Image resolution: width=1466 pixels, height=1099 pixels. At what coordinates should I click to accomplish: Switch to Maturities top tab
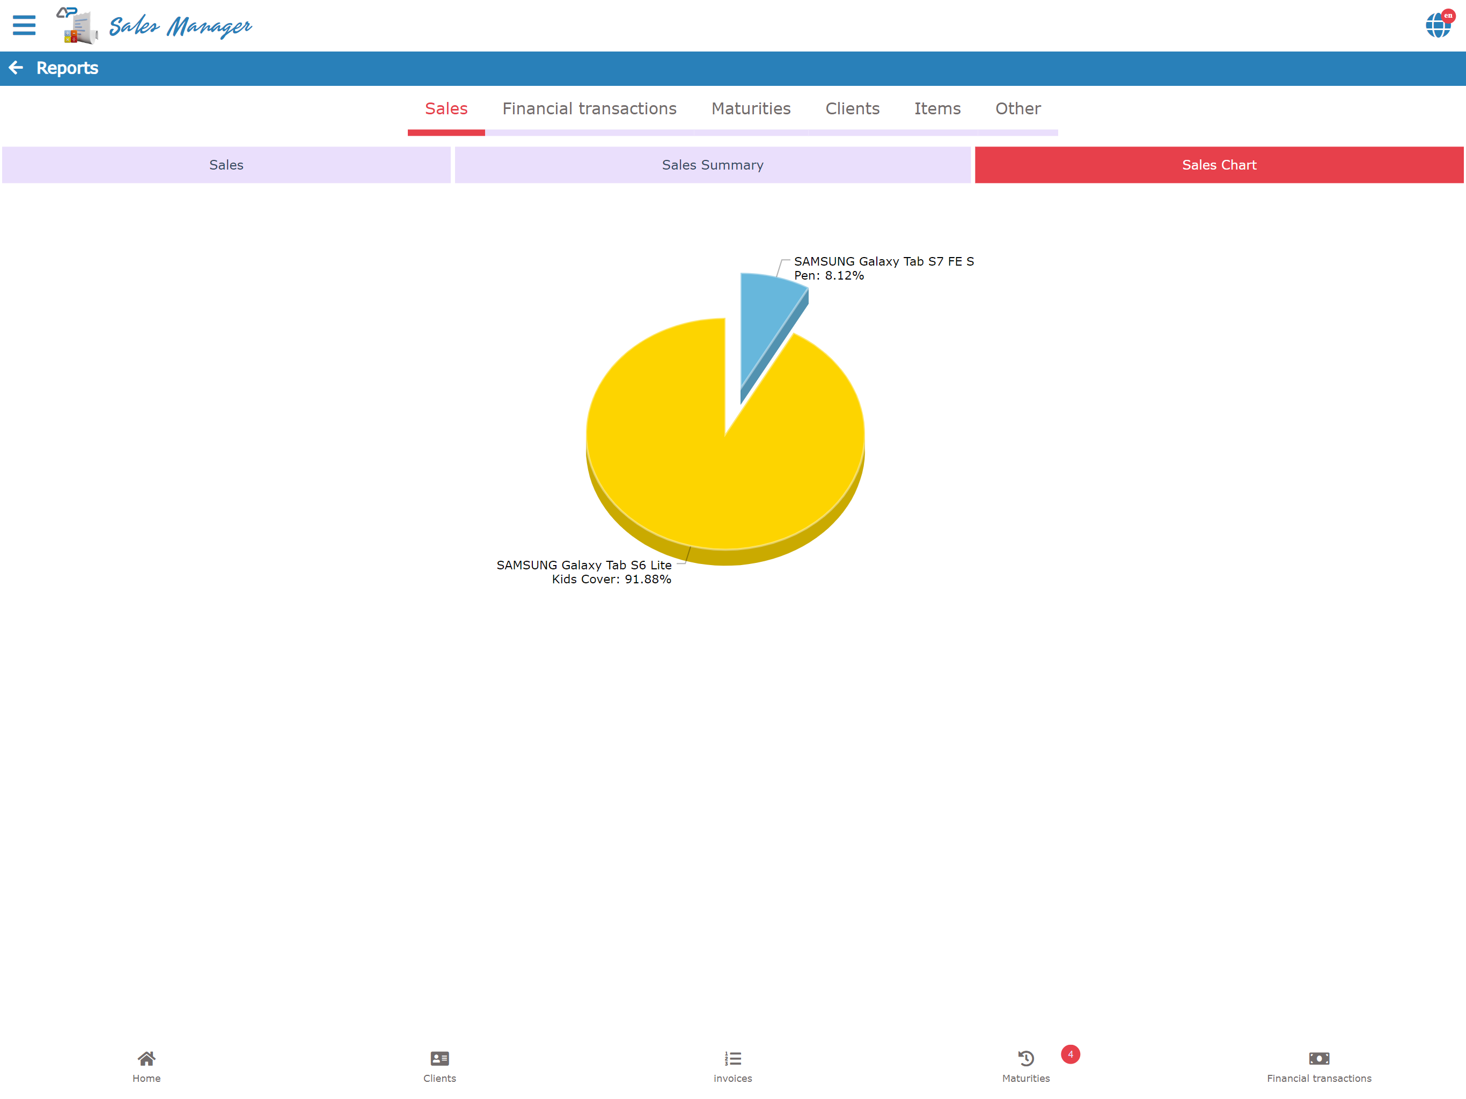pyautogui.click(x=751, y=109)
